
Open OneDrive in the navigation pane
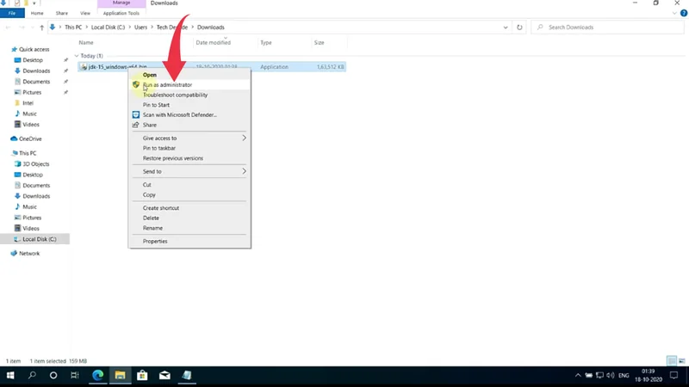[x=29, y=138]
